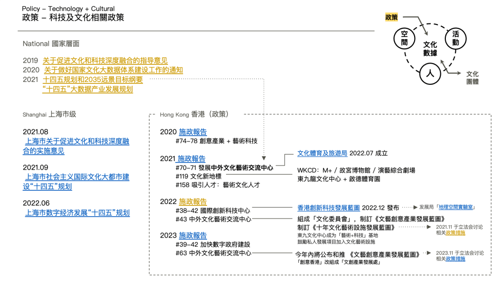
Task: Open Shanghai 2021.08 文化和科技深度融合实施意见 link
Action: tap(77, 146)
